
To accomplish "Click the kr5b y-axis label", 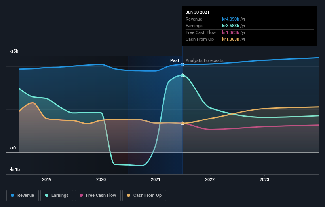I will tap(14, 51).
